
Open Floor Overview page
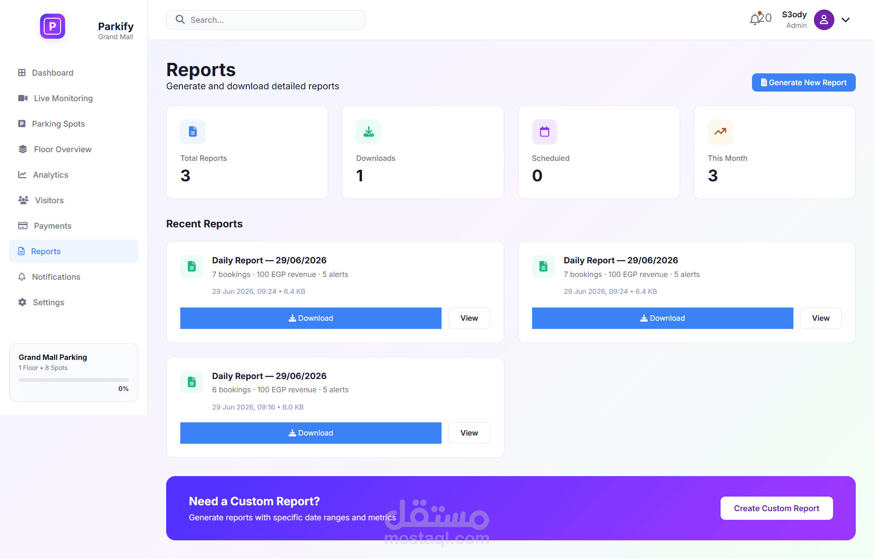[x=74, y=149]
